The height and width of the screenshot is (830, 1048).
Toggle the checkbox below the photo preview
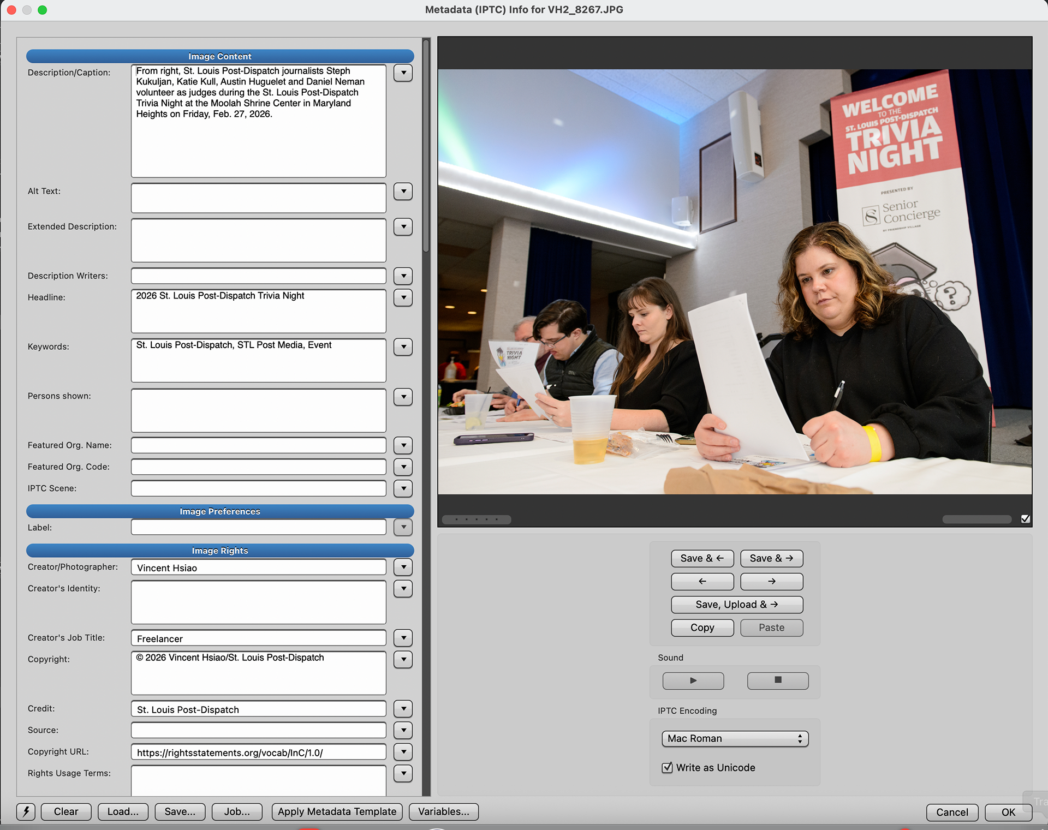[1025, 519]
